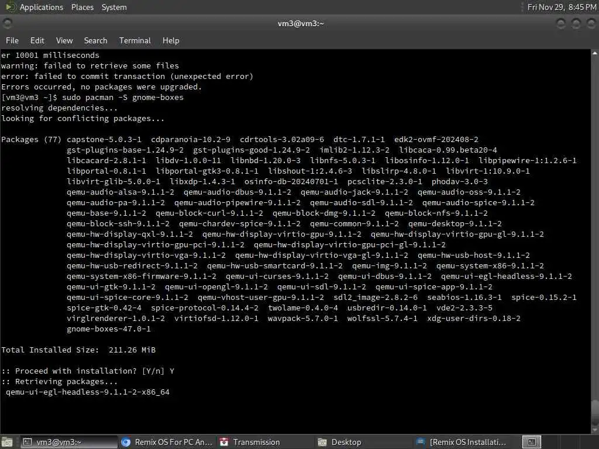Click the workspace switcher in bottom panel
This screenshot has width=599, height=449.
pos(532,442)
